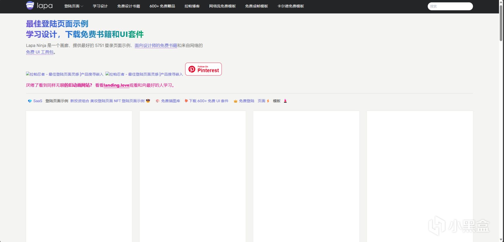Click the lightning bolt icon after 页面

coord(268,101)
